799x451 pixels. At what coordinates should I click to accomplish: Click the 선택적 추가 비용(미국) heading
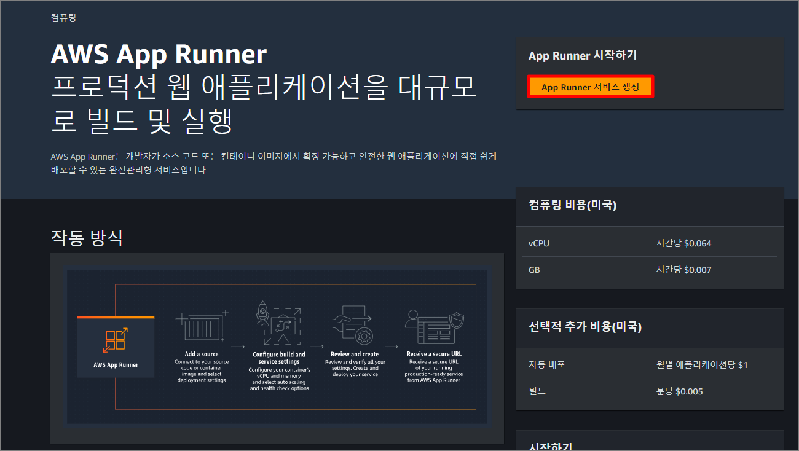585,327
